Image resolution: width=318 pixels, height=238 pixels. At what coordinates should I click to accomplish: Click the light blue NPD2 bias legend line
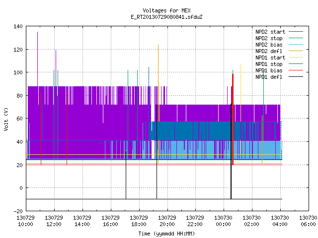296,44
